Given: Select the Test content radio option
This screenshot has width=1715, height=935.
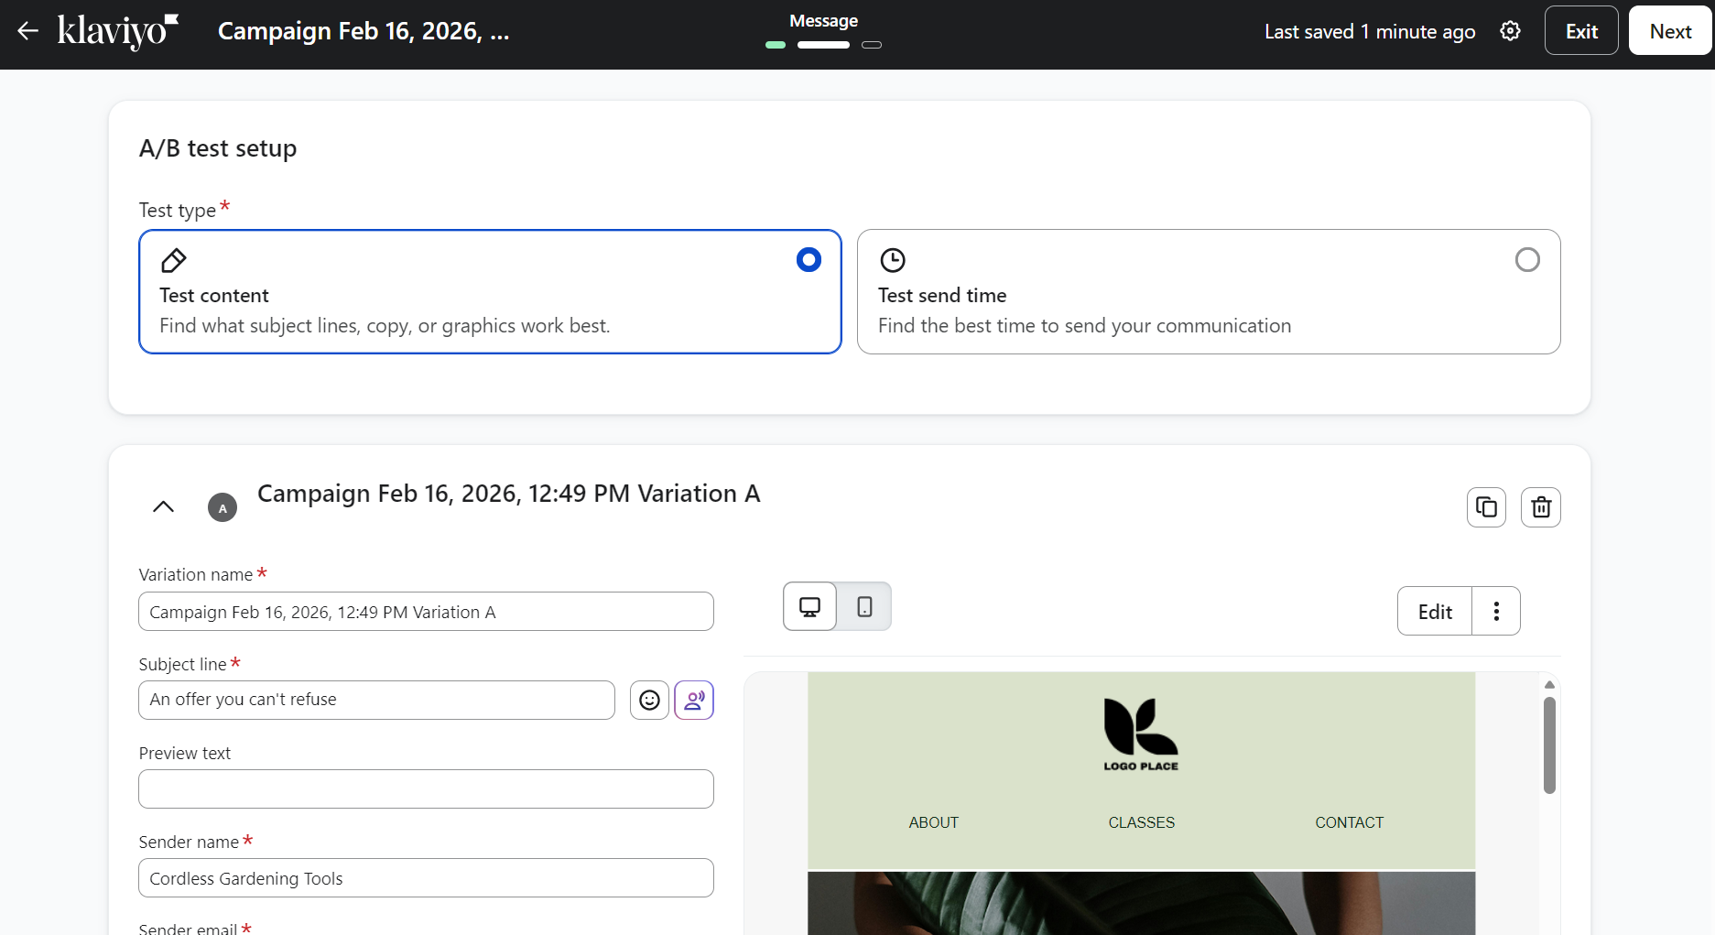Looking at the screenshot, I should coord(808,259).
